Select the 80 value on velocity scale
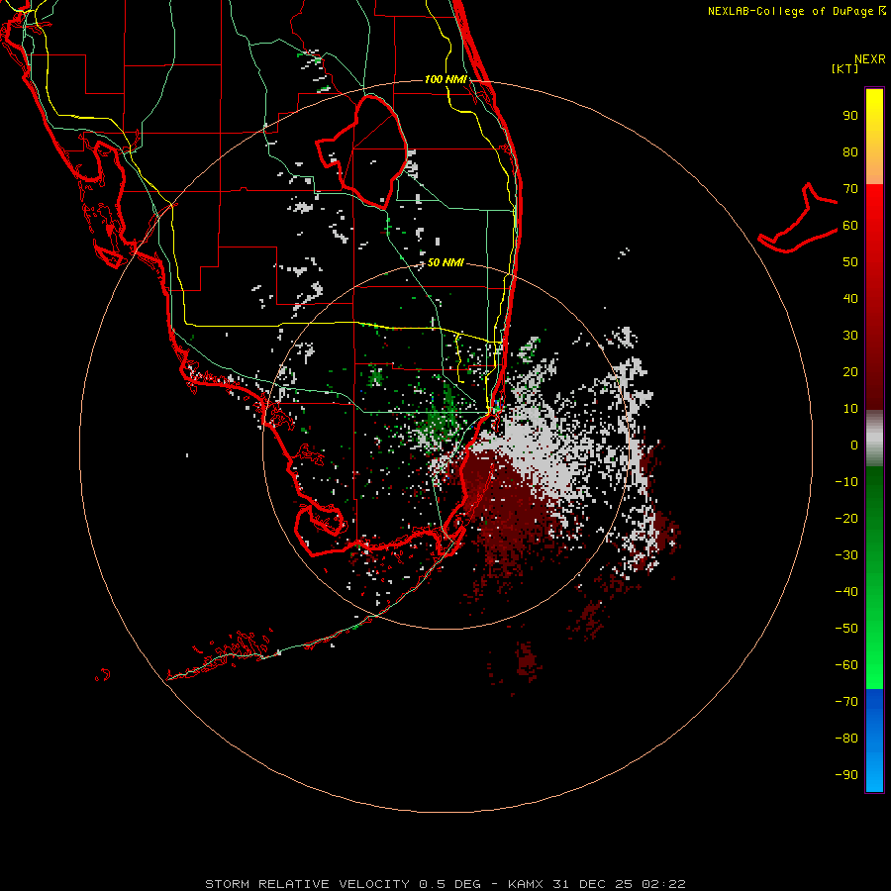 (850, 152)
